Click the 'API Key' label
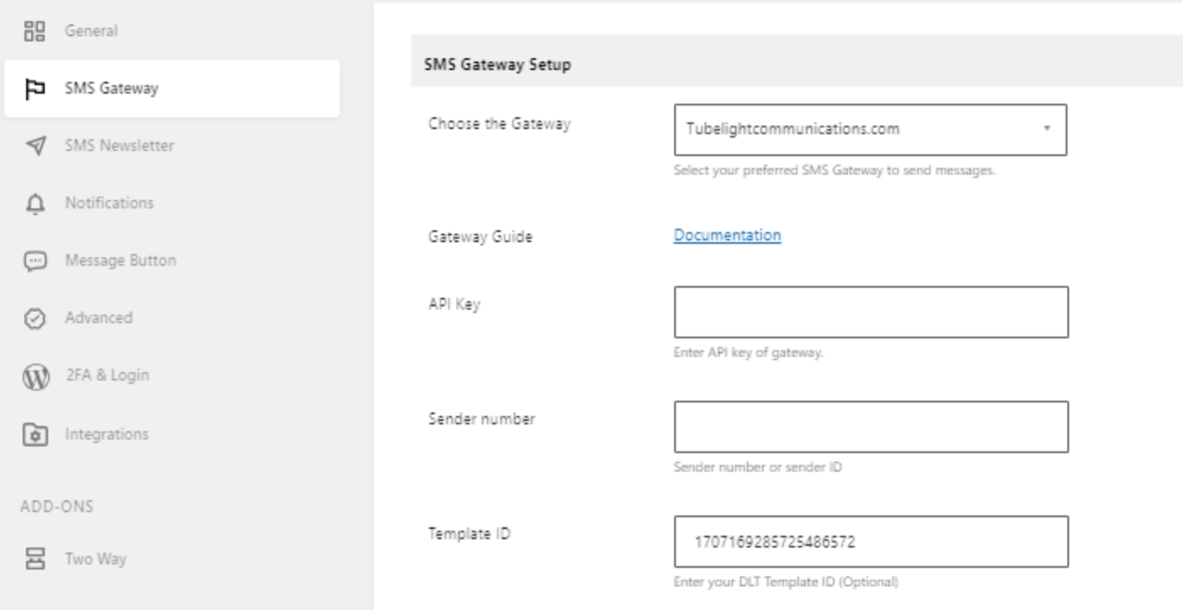Image resolution: width=1183 pixels, height=610 pixels. pyautogui.click(x=454, y=305)
